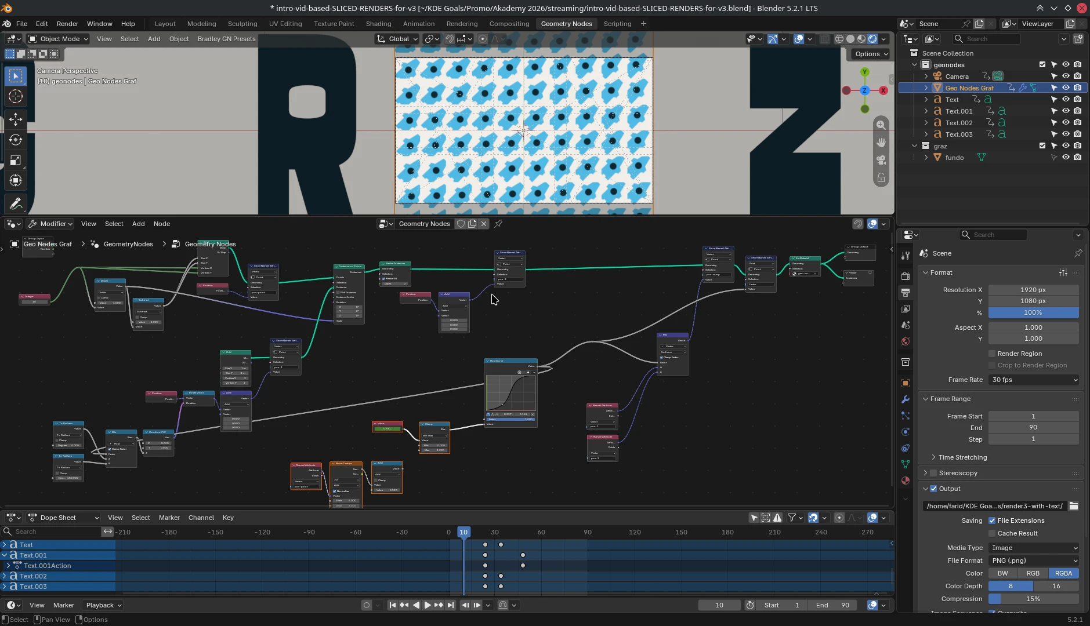This screenshot has height=626, width=1090.
Task: Click the fake user shield icon
Action: click(x=461, y=224)
